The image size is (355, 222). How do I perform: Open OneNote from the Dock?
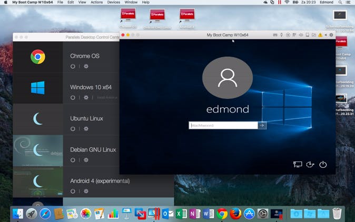point(195,214)
